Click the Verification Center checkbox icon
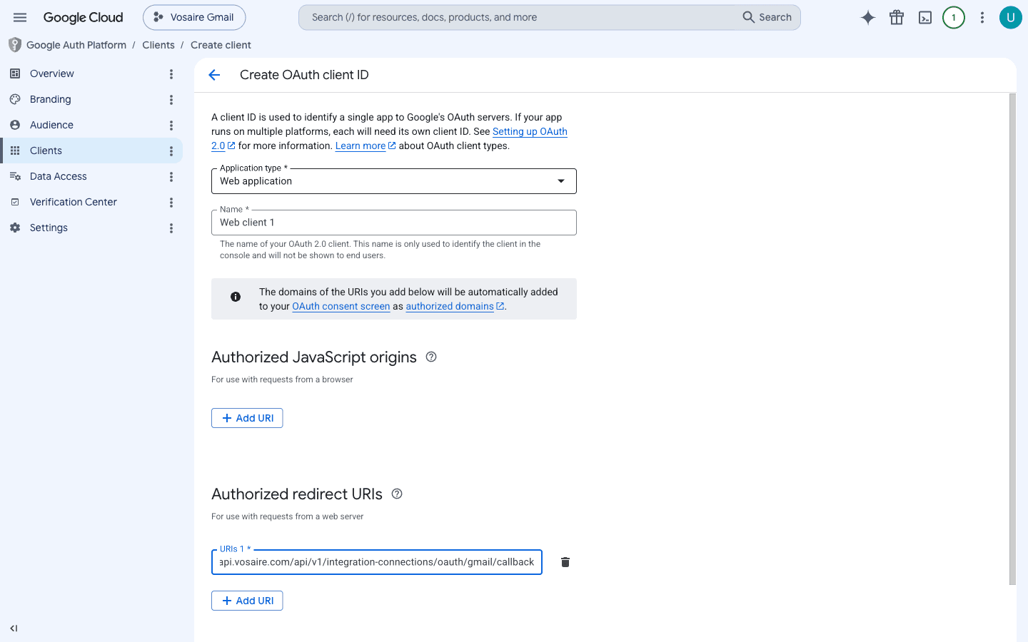Image resolution: width=1028 pixels, height=642 pixels. pyautogui.click(x=15, y=202)
